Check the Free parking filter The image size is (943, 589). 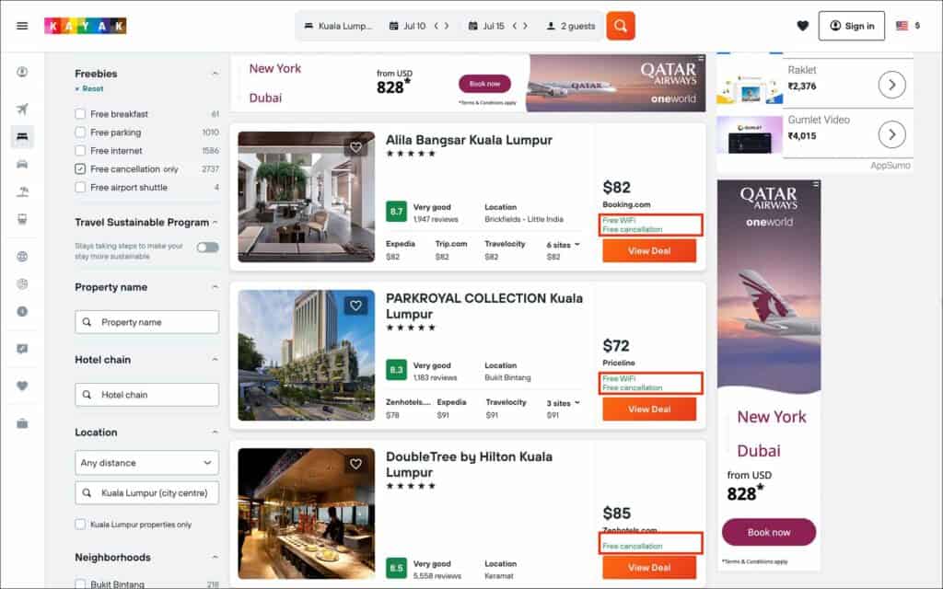(80, 133)
